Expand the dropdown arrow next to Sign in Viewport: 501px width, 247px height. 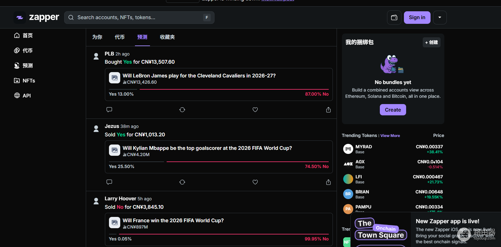[x=440, y=18]
